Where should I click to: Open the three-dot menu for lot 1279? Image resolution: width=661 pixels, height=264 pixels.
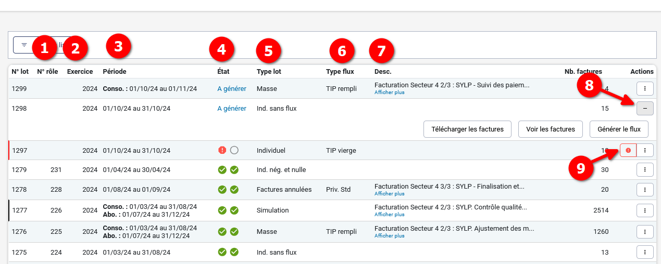click(645, 169)
